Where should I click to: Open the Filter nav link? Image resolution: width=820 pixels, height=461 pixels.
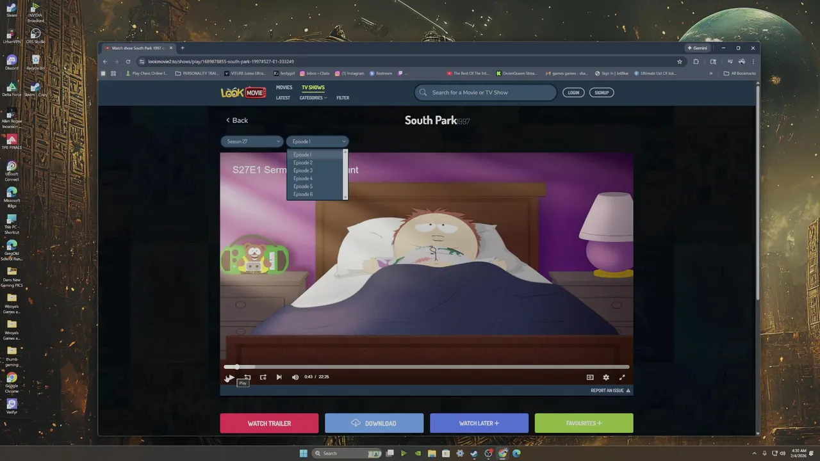pyautogui.click(x=343, y=98)
